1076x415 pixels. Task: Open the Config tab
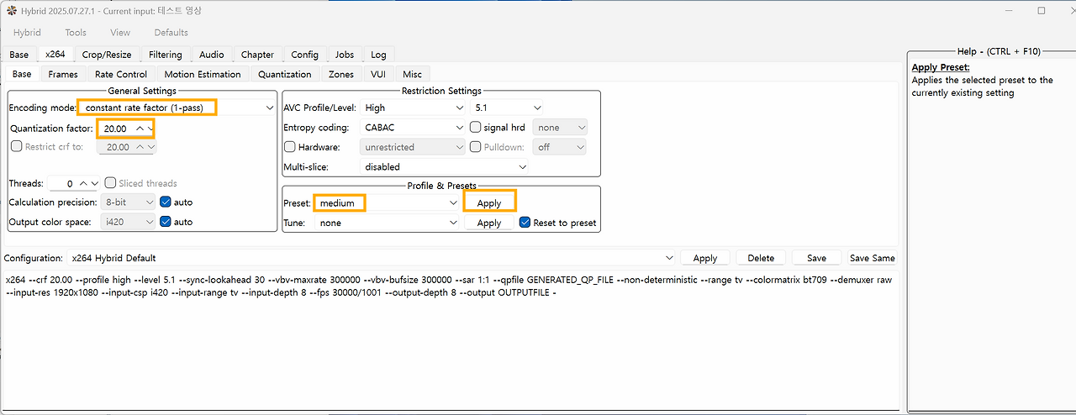click(304, 55)
